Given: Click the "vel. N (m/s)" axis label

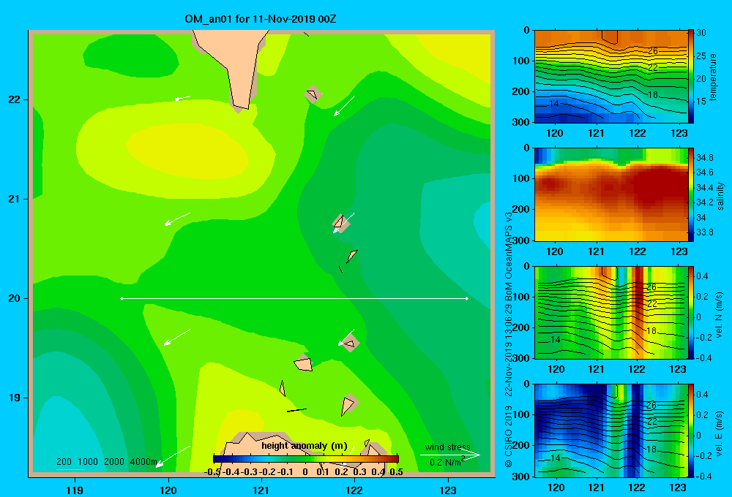Looking at the screenshot, I should click(720, 314).
